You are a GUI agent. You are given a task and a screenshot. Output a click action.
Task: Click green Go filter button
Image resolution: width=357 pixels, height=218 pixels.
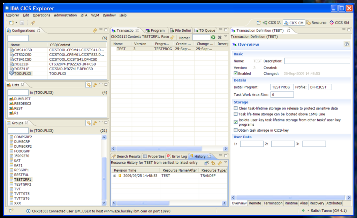[x=213, y=37]
